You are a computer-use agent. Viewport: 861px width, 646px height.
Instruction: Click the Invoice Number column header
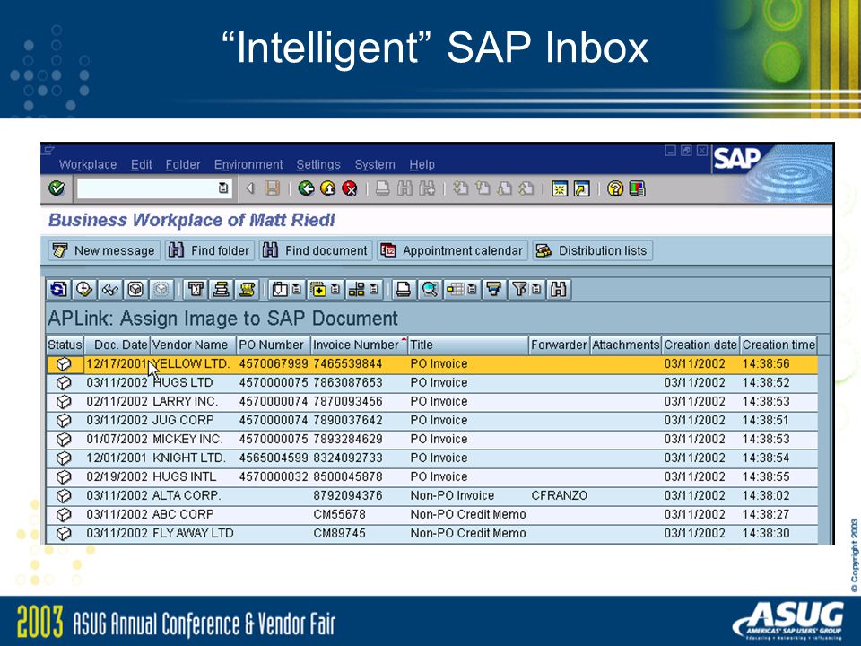pyautogui.click(x=359, y=345)
